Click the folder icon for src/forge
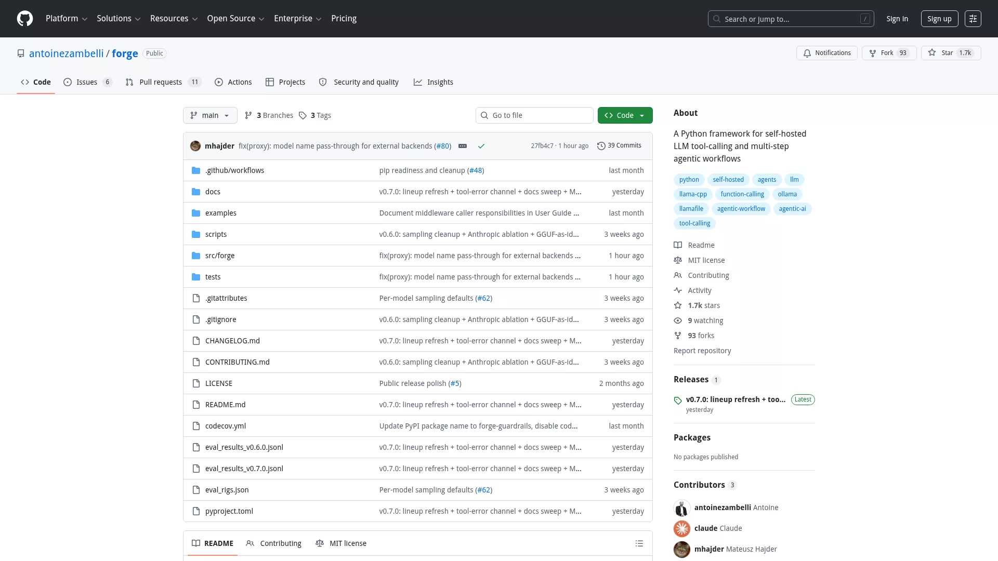Image resolution: width=998 pixels, height=561 pixels. 196,256
